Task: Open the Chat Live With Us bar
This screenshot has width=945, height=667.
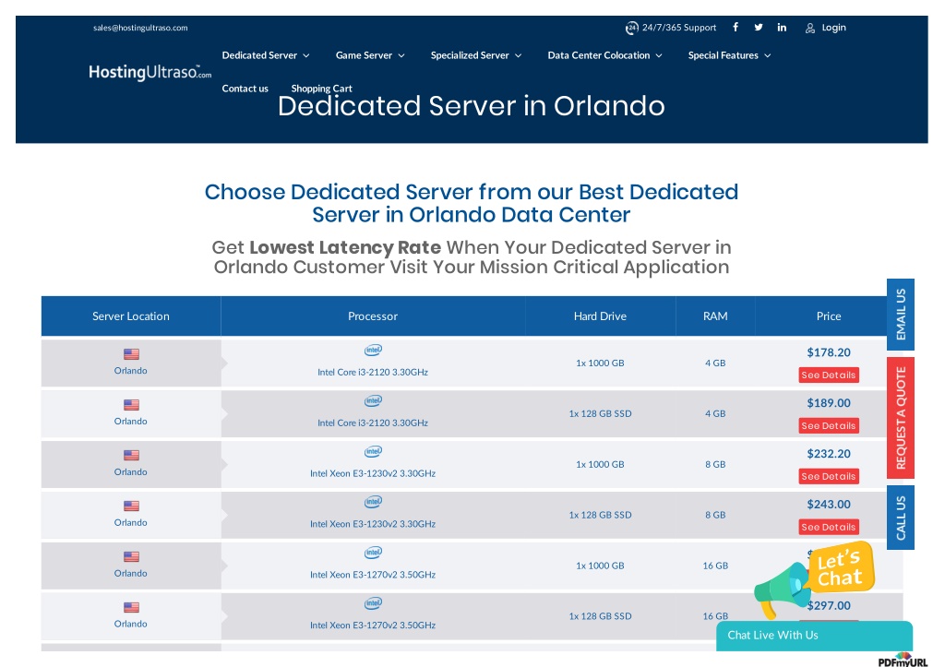Action: [x=814, y=636]
